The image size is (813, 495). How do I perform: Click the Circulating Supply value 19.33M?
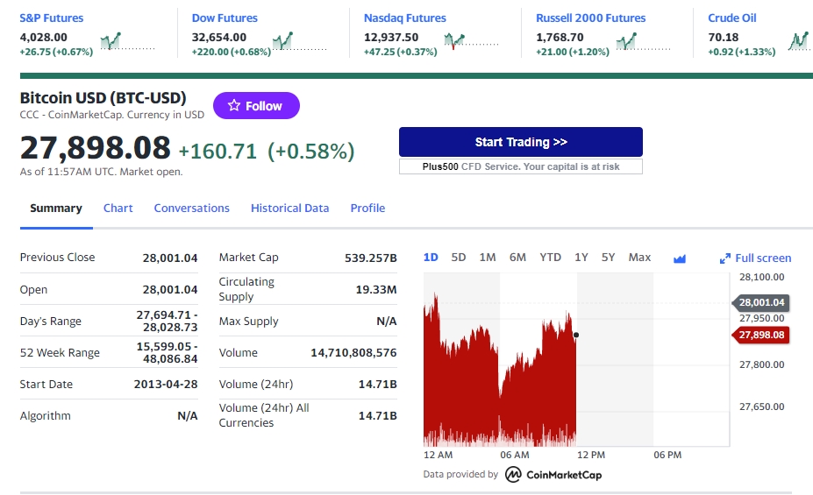point(376,289)
